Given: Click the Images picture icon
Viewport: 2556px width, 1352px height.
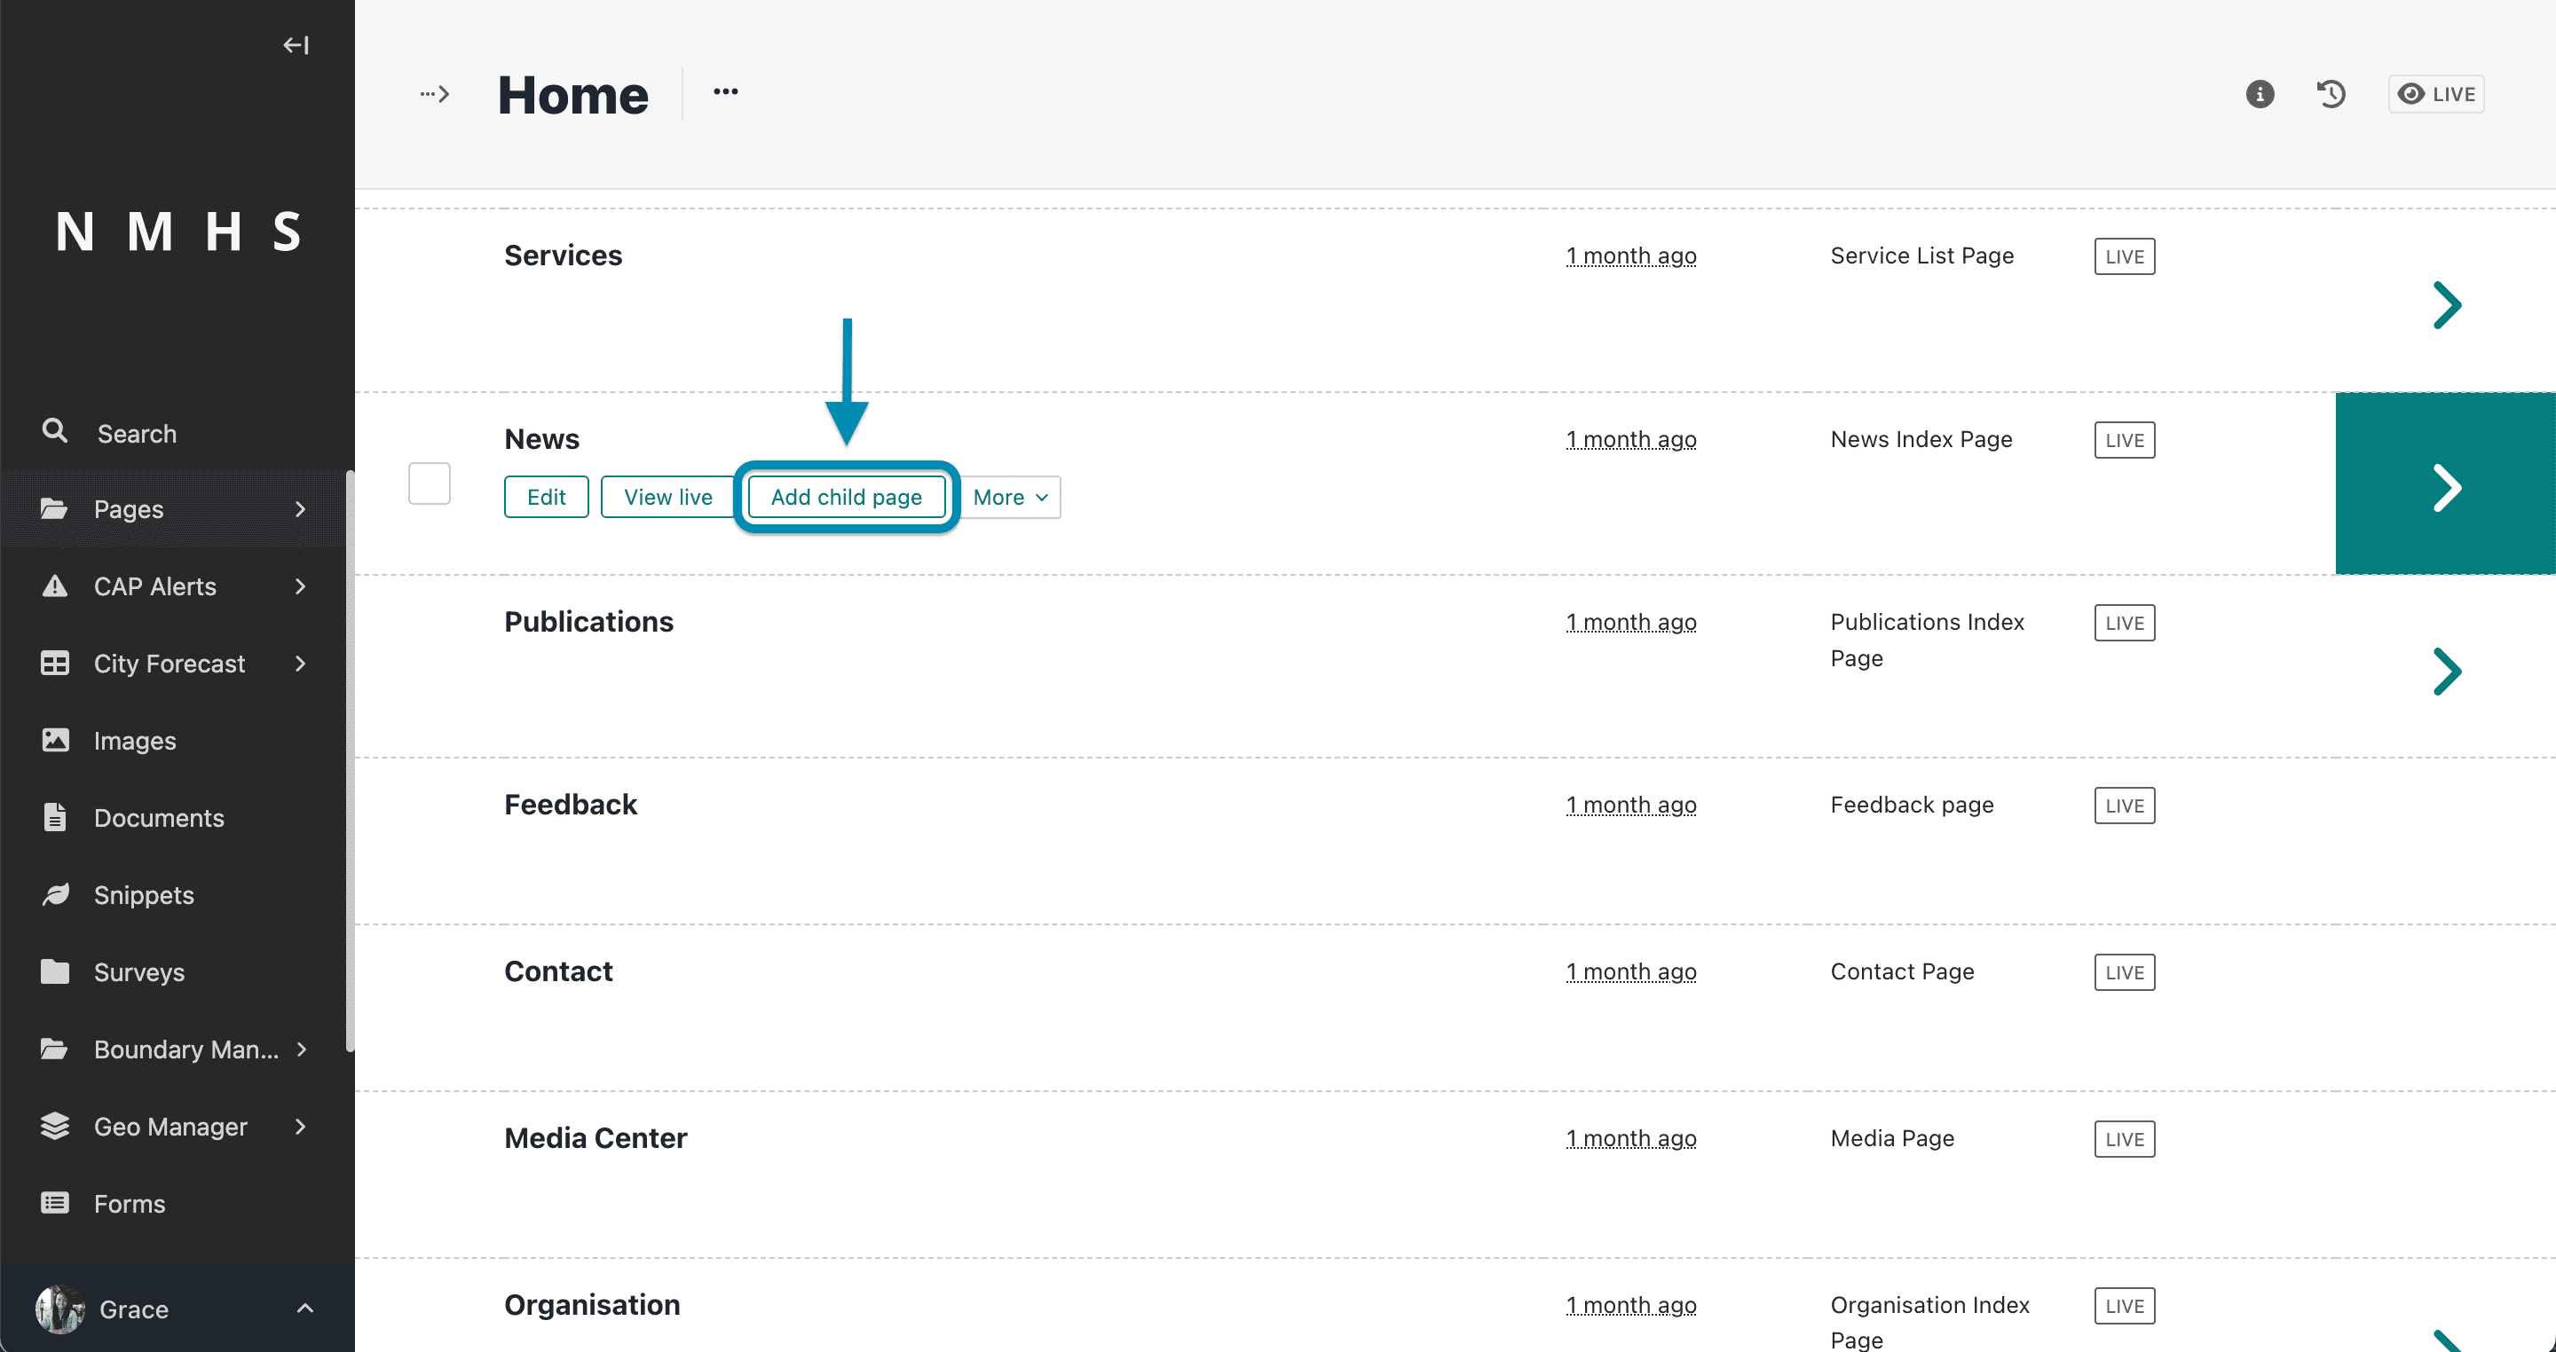Looking at the screenshot, I should click(54, 740).
